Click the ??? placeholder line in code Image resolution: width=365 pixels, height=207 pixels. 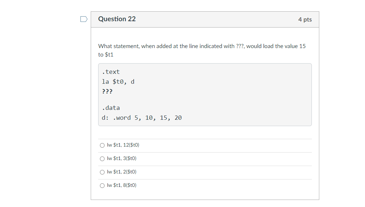coord(107,91)
